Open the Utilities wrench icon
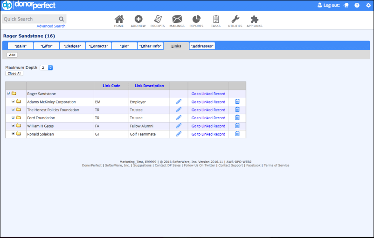Image resolution: width=374 pixels, height=238 pixels. pyautogui.click(x=235, y=19)
